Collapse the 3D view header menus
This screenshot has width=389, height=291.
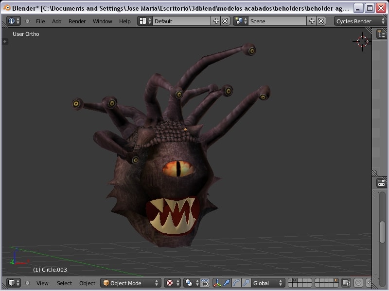[x=27, y=283]
